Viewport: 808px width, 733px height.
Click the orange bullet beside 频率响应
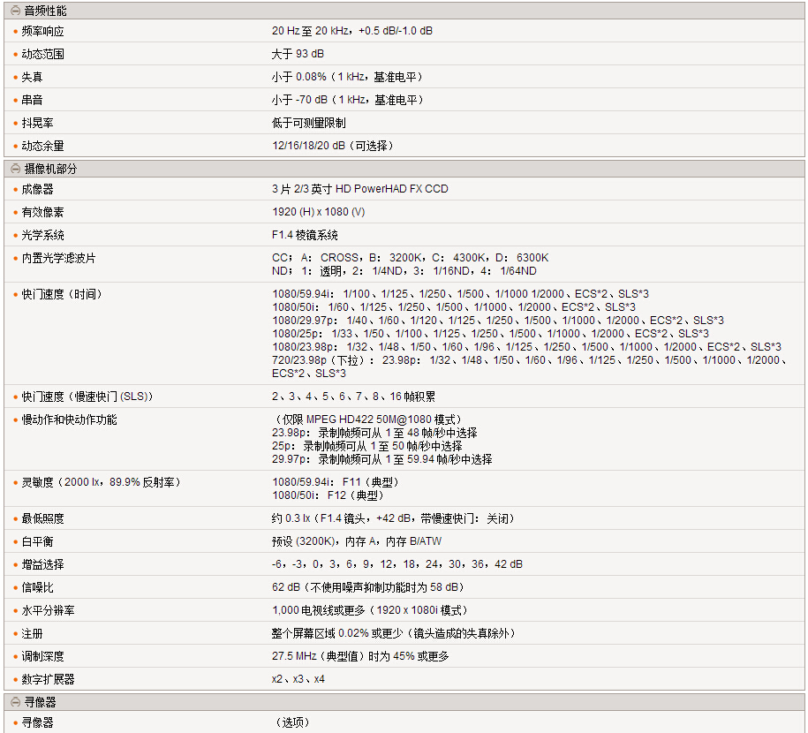pos(15,32)
